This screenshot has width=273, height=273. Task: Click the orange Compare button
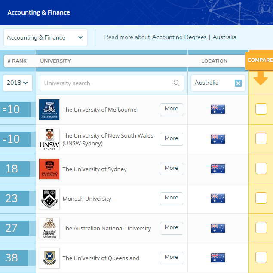pyautogui.click(x=259, y=61)
